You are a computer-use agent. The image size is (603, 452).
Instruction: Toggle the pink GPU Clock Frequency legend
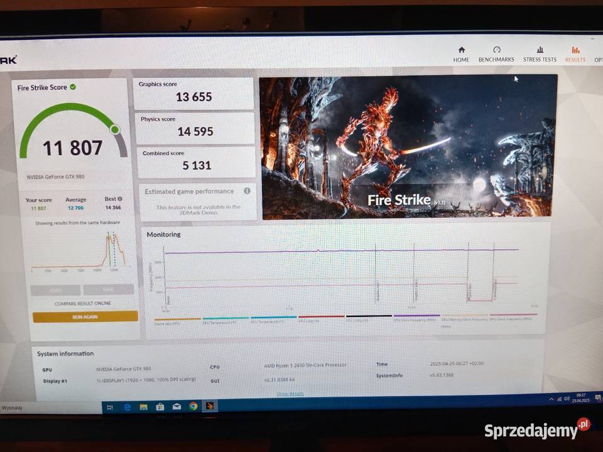[x=513, y=316]
